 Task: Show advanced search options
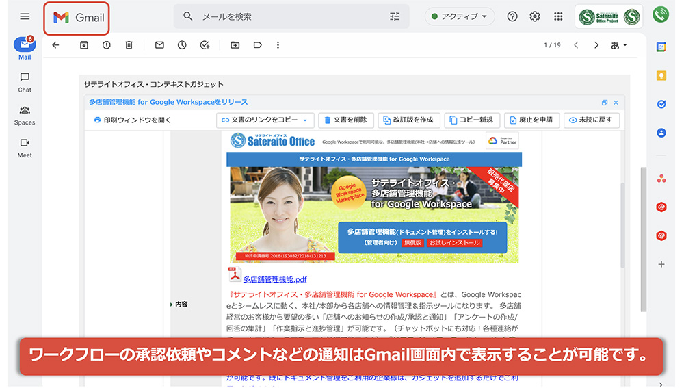click(395, 16)
